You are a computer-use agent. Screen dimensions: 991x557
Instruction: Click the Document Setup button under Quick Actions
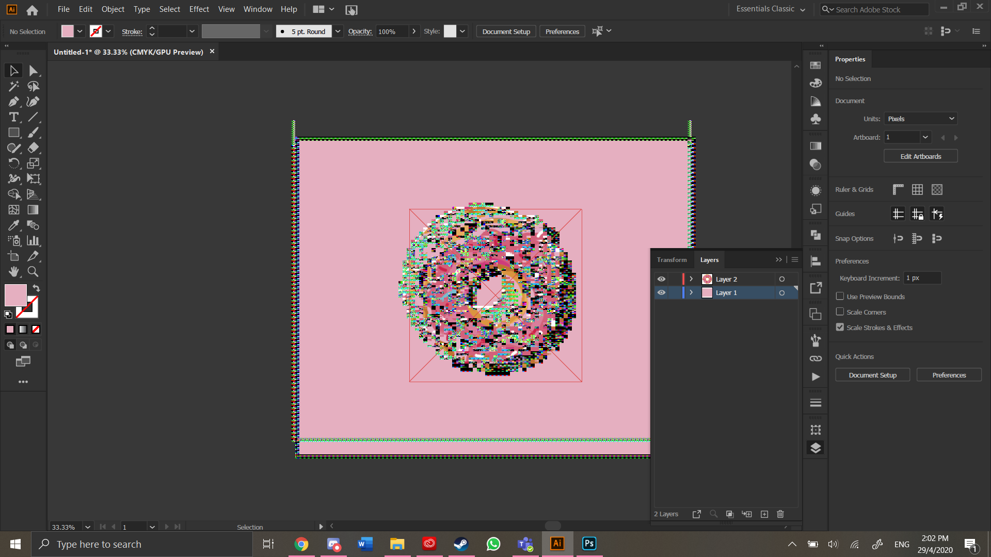[x=872, y=375]
